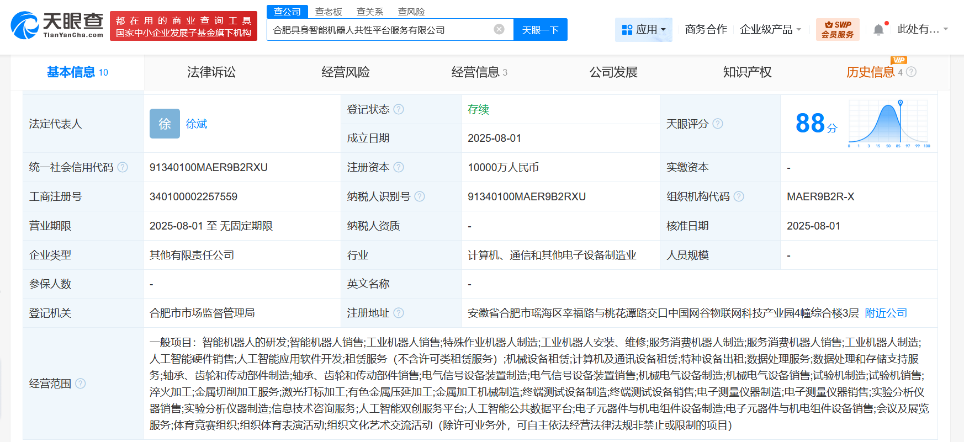Click help icon next to 登记状态
Image resolution: width=964 pixels, height=442 pixels.
point(399,109)
